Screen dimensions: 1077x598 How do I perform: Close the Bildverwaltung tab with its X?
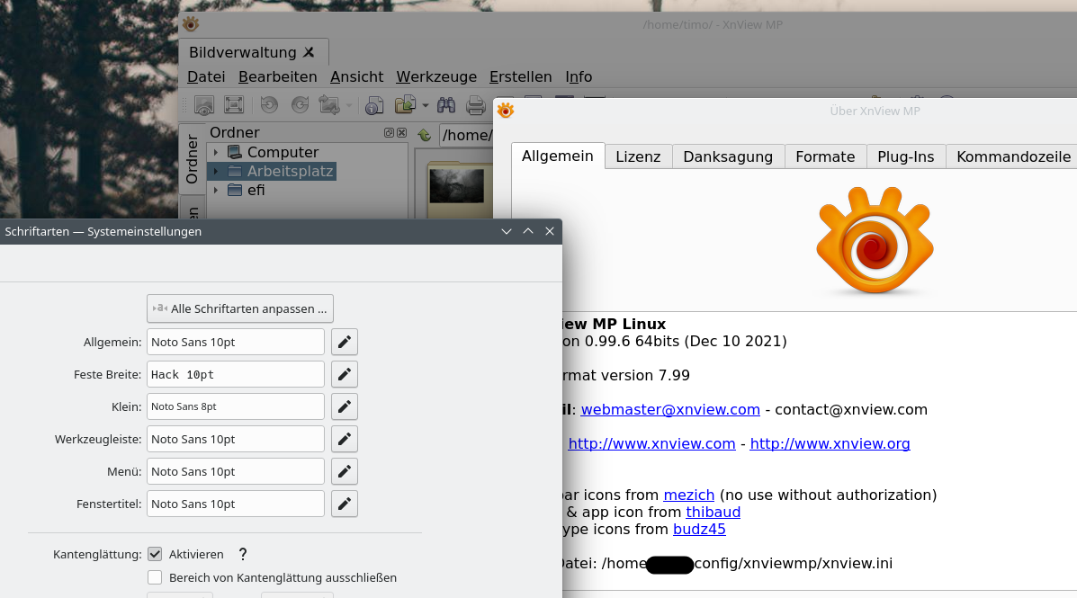coord(310,52)
